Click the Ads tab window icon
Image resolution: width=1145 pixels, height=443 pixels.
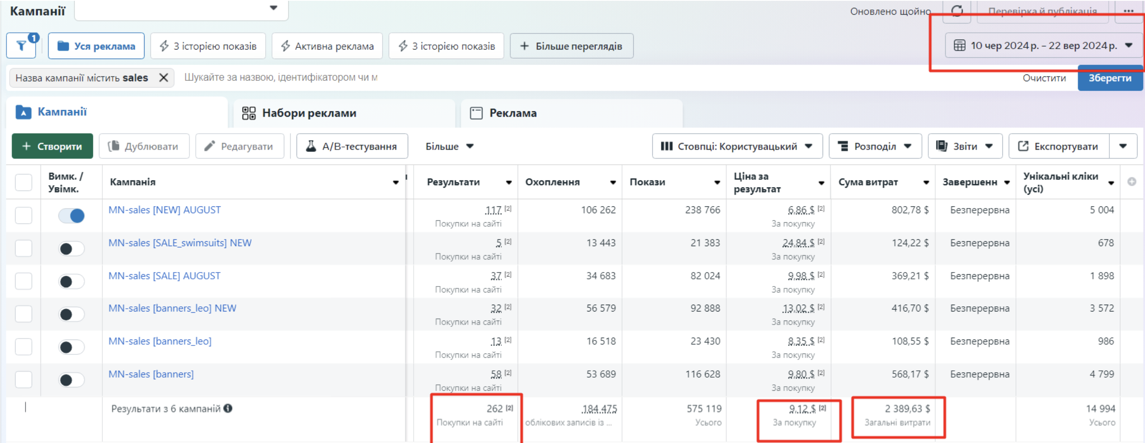tap(476, 113)
